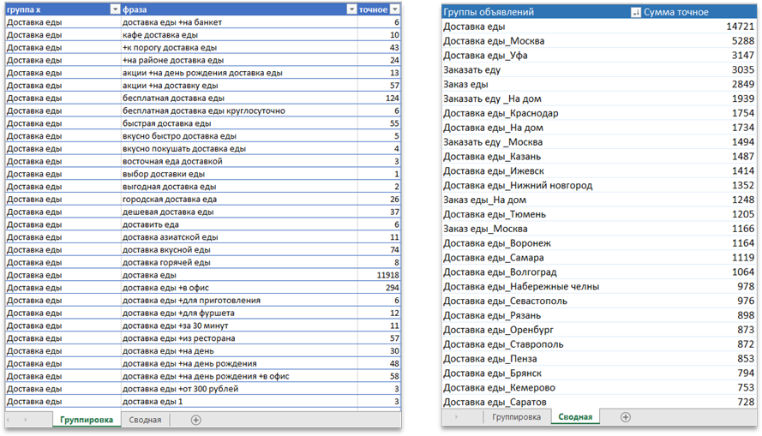Open the filter dropdown for 'точное' column
The image size is (762, 436).
394,9
